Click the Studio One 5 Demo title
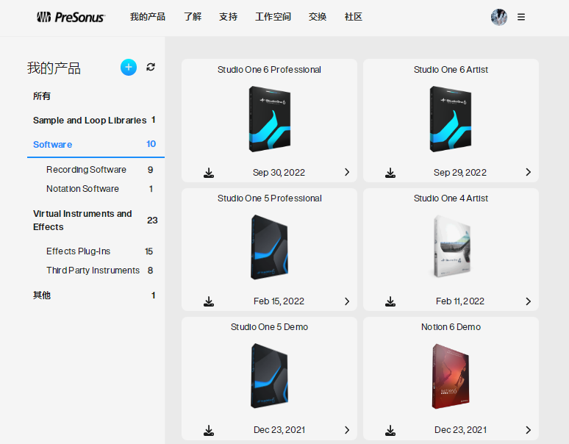Viewport: 569px width, 444px height. point(269,327)
